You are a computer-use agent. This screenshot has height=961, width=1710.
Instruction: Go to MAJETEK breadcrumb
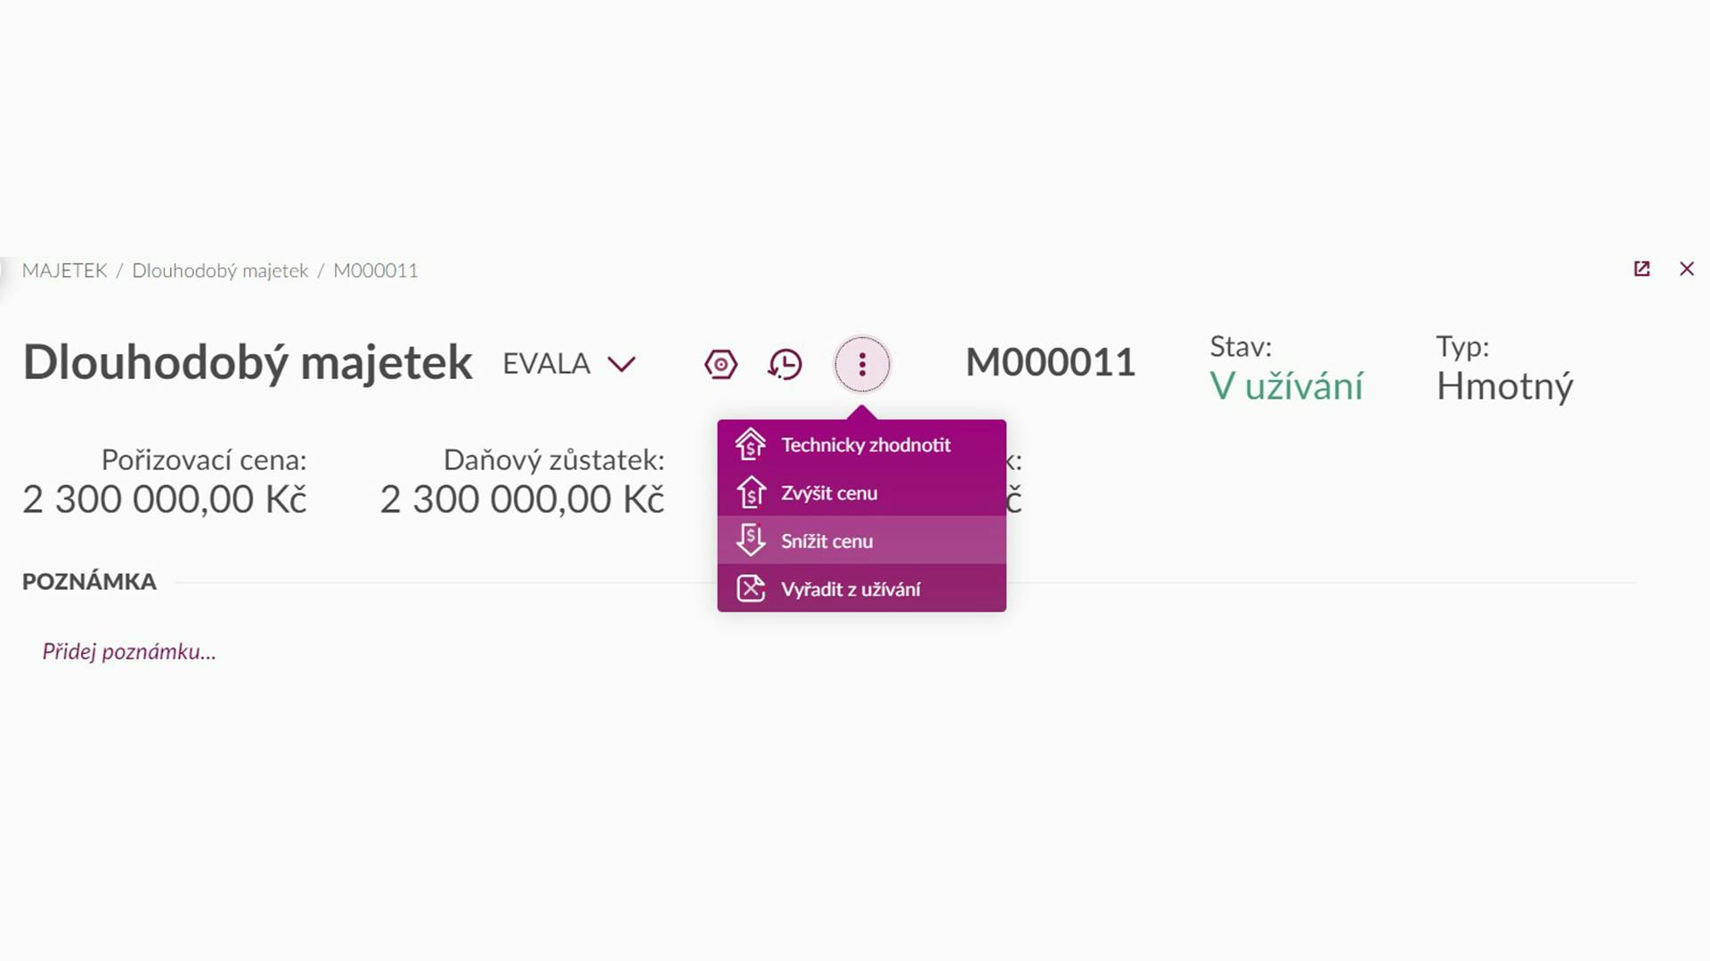pyautogui.click(x=64, y=271)
